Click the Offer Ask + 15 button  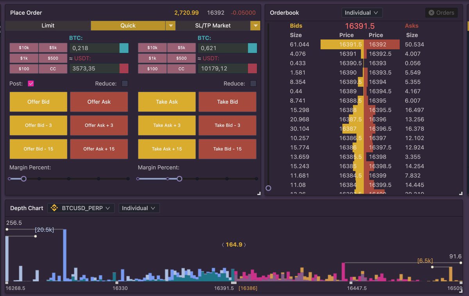tap(99, 149)
